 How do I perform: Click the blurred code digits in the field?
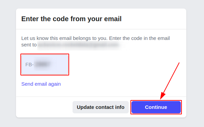pos(43,64)
